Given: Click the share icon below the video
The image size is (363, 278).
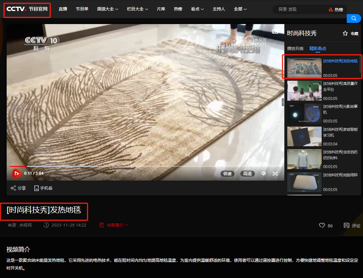Looking at the screenshot, I should point(13,188).
